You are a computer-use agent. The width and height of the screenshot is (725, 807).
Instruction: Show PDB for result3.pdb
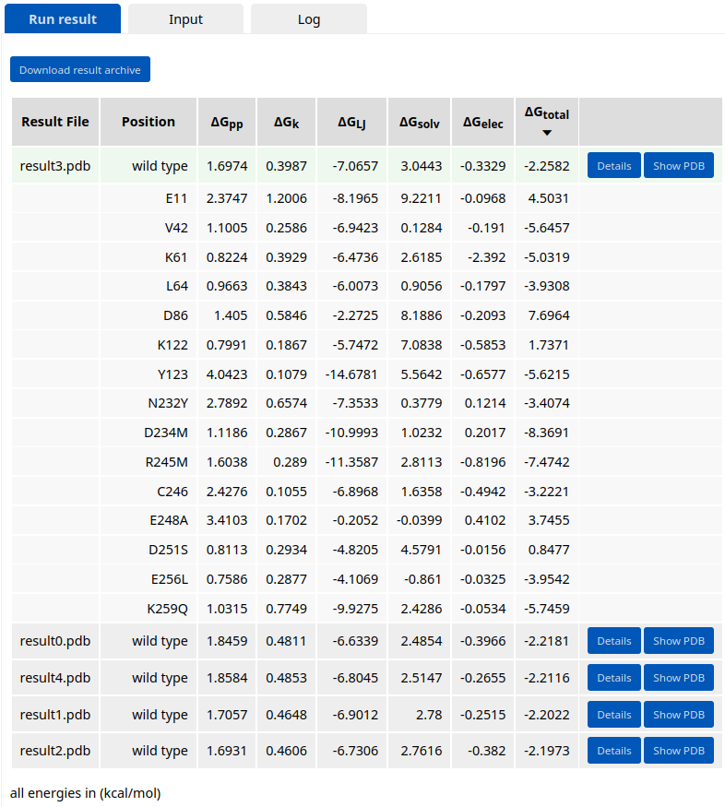[678, 166]
